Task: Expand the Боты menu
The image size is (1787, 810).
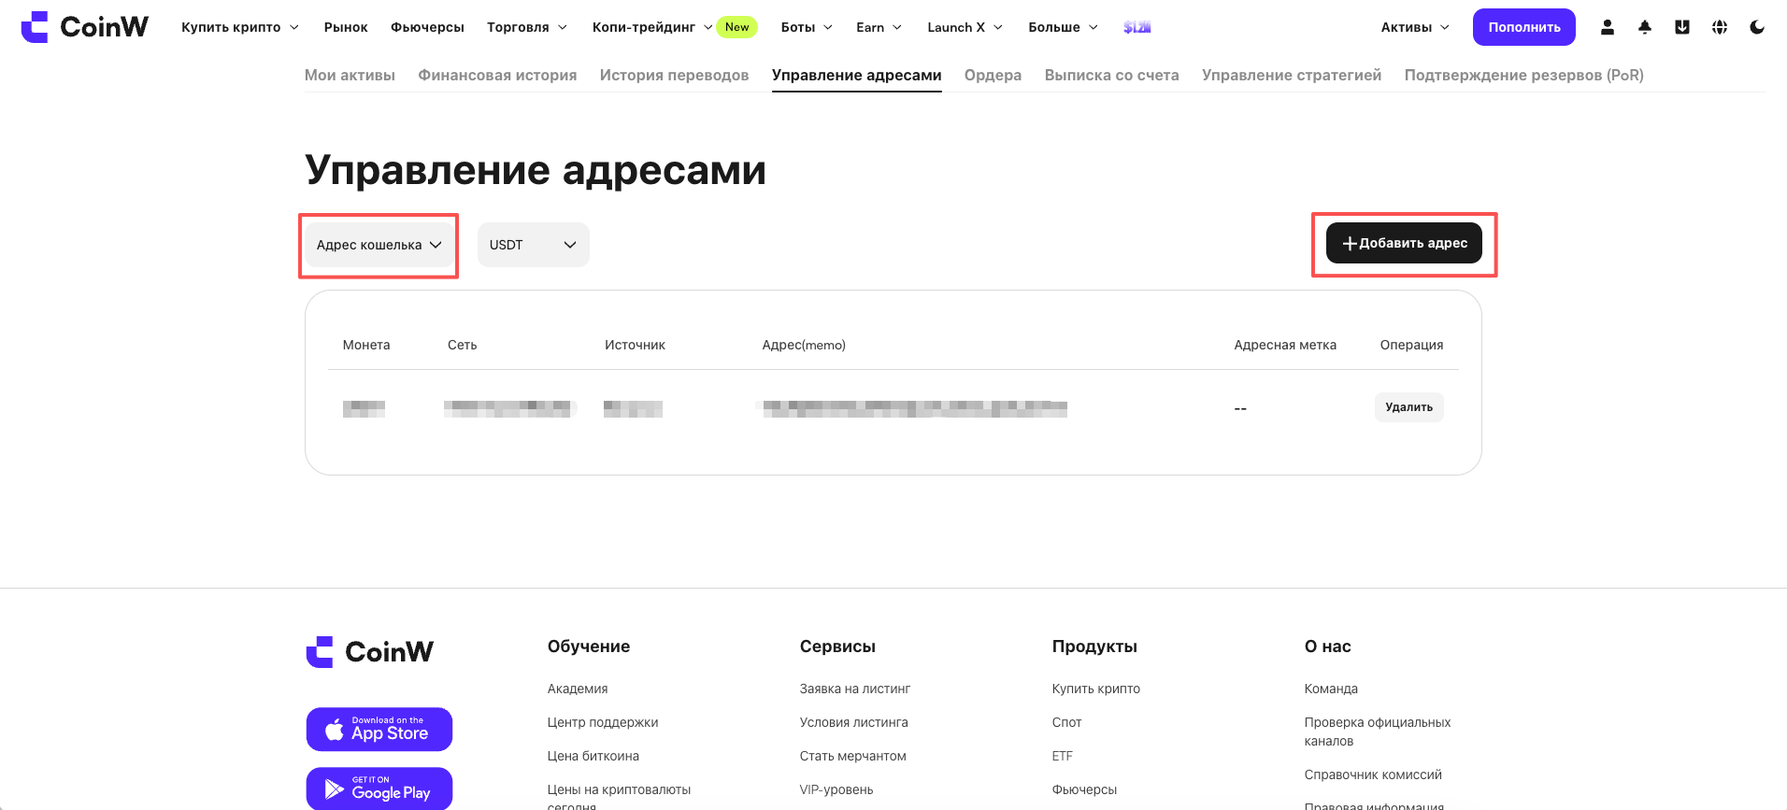Action: (807, 27)
